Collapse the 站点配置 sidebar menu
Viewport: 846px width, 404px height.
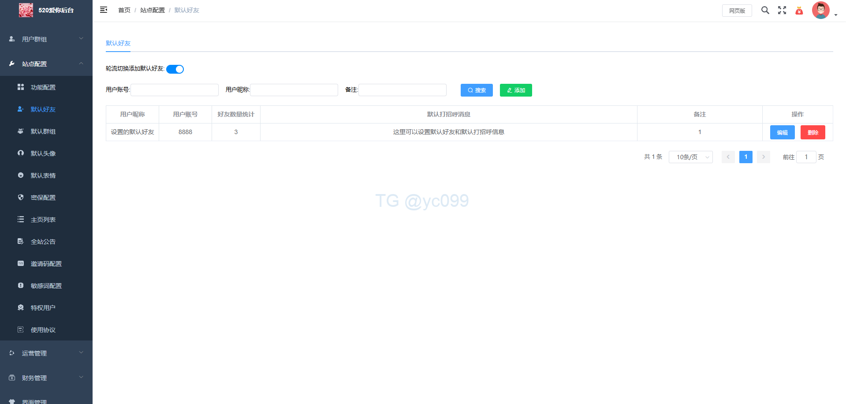click(x=46, y=64)
